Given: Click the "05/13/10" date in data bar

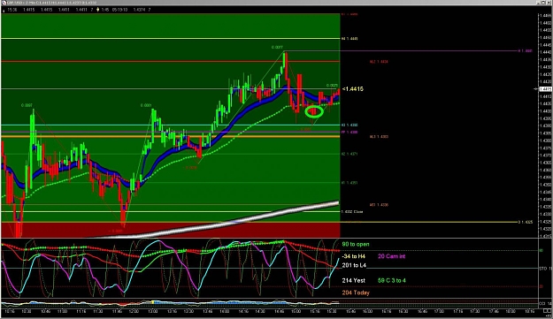Looking at the screenshot, I should coord(119,10).
